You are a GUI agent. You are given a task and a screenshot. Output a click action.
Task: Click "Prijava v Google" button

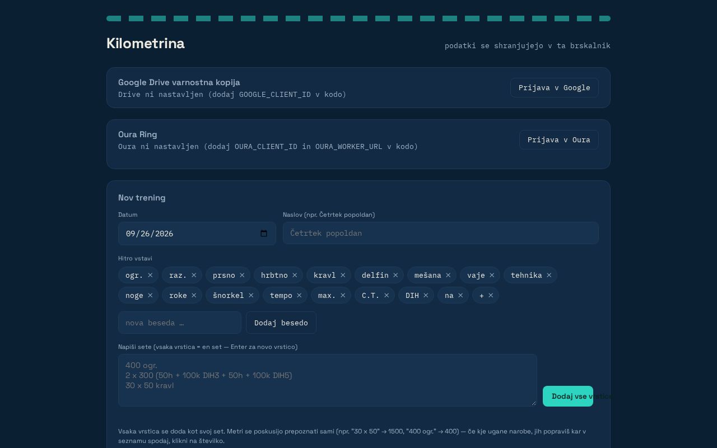[555, 88]
